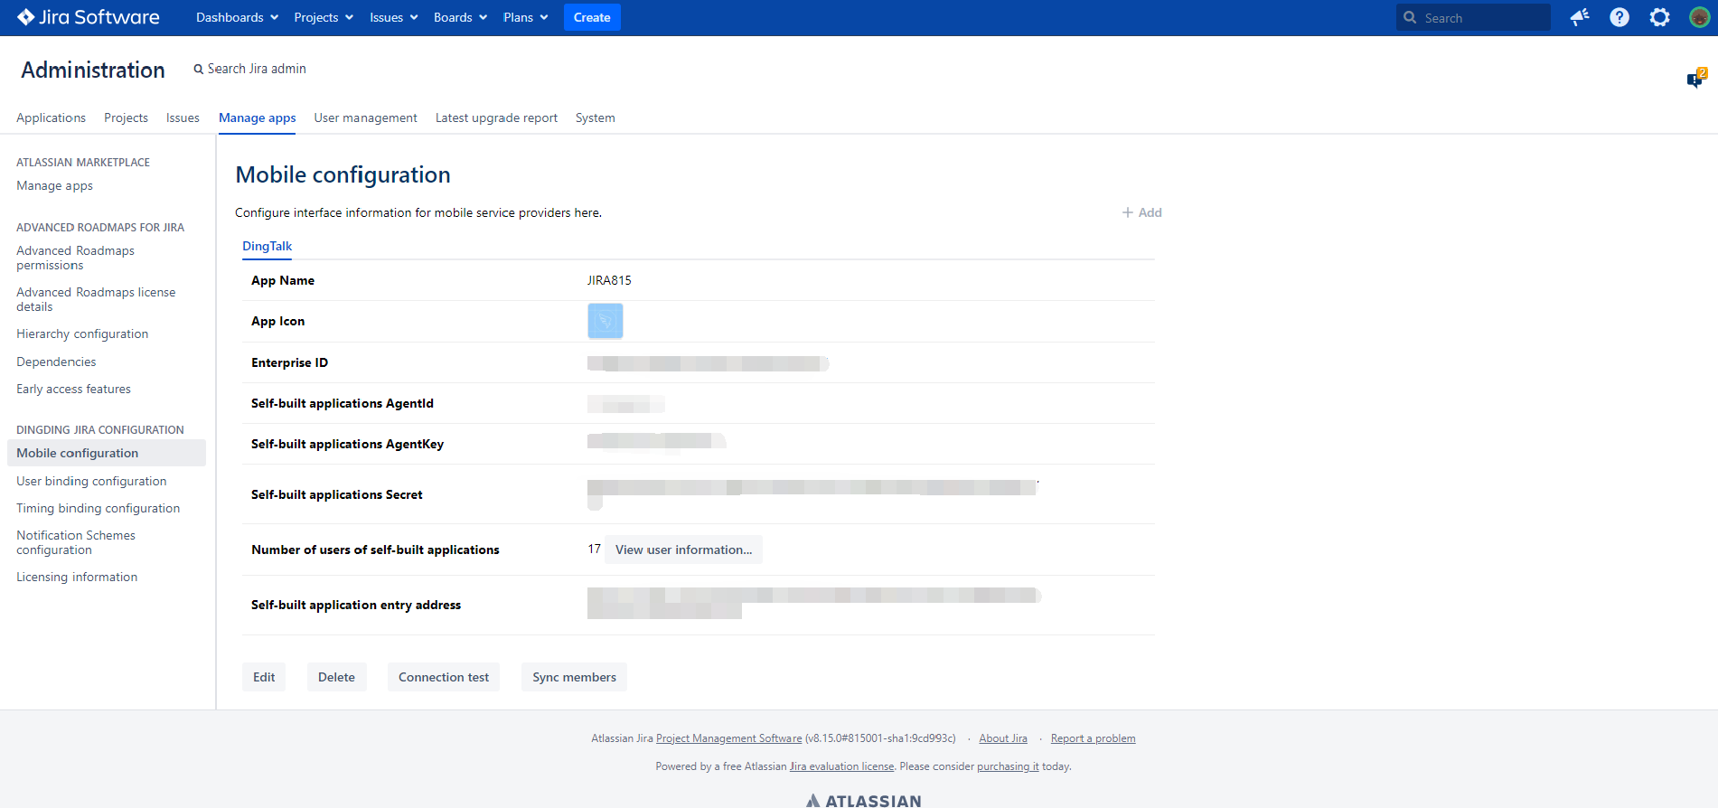Switch to Issues admin tab
Screen dimensions: 1718x808
(x=183, y=117)
